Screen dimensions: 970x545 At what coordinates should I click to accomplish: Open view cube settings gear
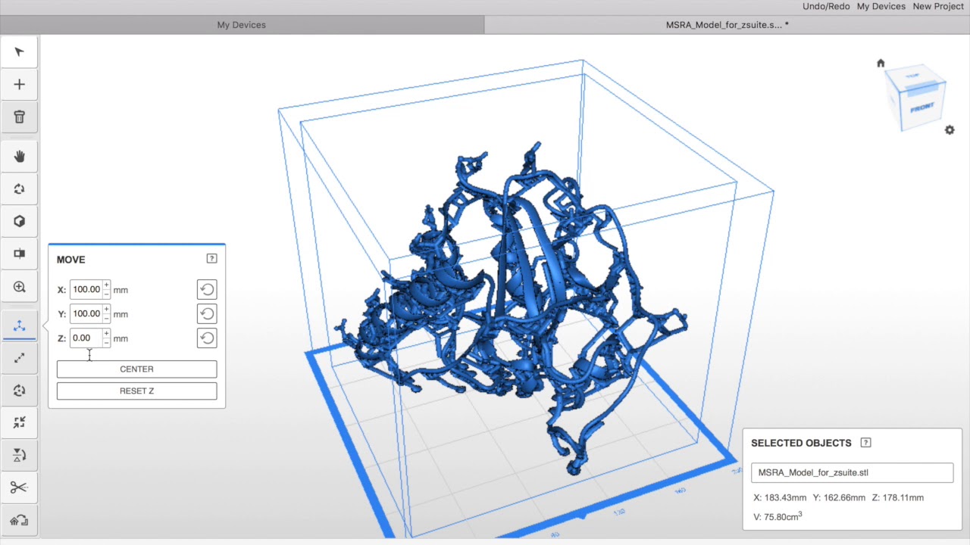pos(950,130)
